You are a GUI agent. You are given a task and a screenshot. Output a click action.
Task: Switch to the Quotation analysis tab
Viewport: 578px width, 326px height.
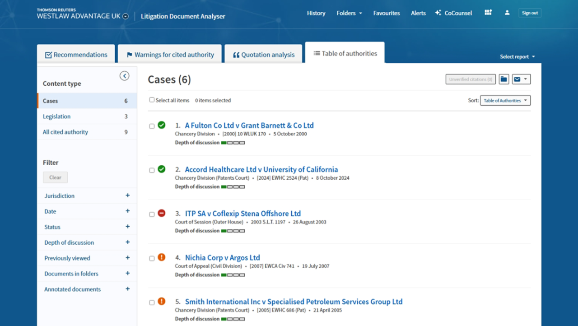[264, 55]
